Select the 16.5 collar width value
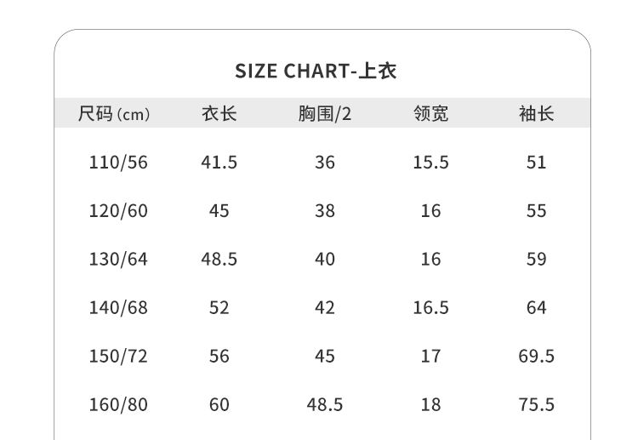 [x=430, y=308]
